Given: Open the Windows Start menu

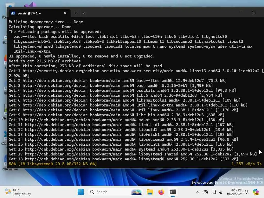Looking at the screenshot, I should (81, 192).
